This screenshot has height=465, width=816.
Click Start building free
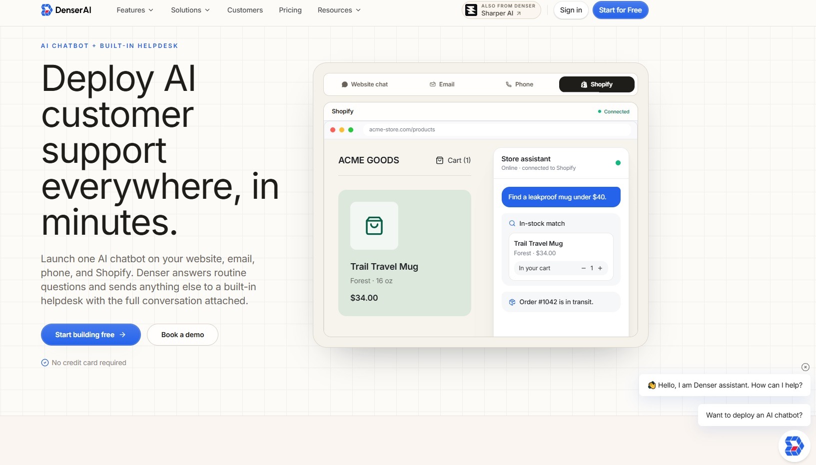click(x=91, y=335)
